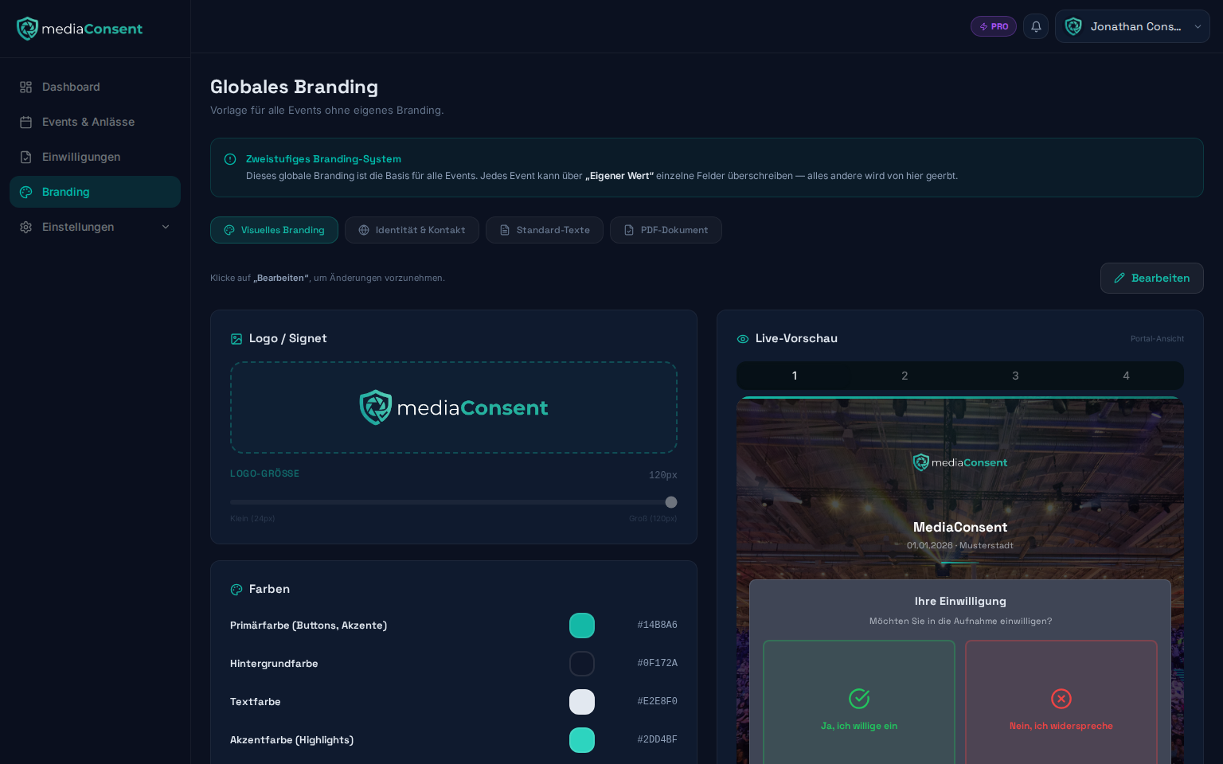Click the Einwilligungen document icon
1223x764 pixels.
click(26, 157)
